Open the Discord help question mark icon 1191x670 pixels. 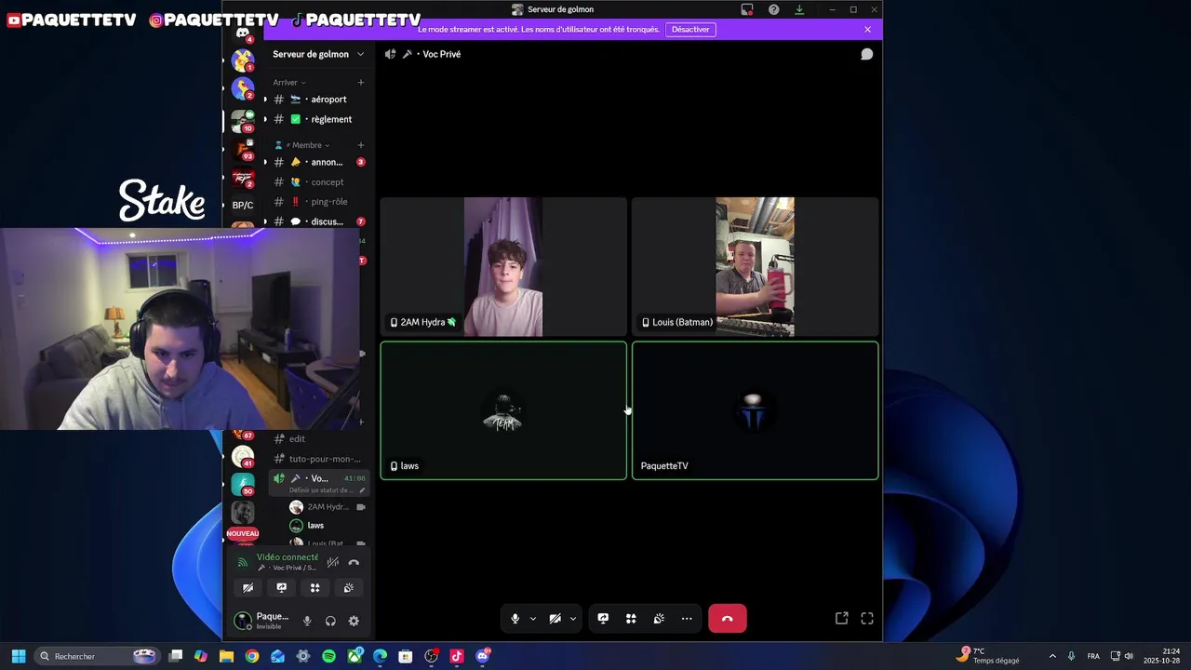coord(773,9)
